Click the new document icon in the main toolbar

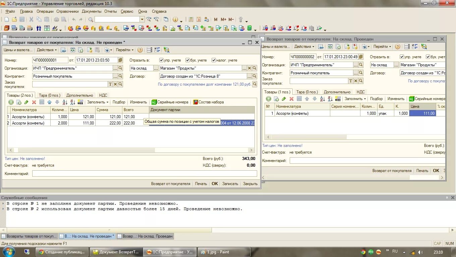(x=6, y=19)
